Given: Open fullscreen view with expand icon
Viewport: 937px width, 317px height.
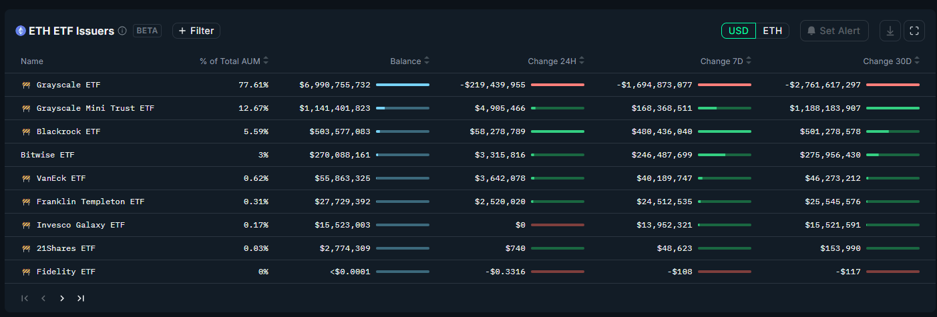Looking at the screenshot, I should point(914,31).
